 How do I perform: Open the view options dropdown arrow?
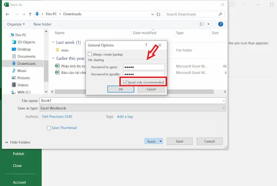(208, 24)
